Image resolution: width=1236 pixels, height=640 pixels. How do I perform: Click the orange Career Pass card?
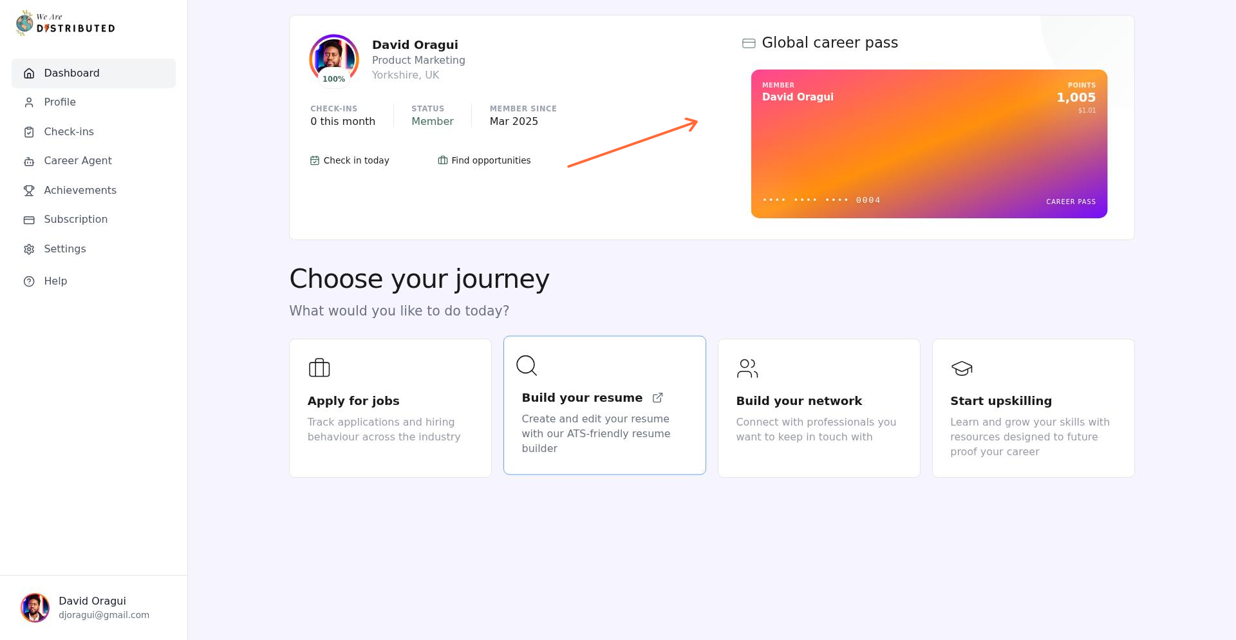pos(929,143)
